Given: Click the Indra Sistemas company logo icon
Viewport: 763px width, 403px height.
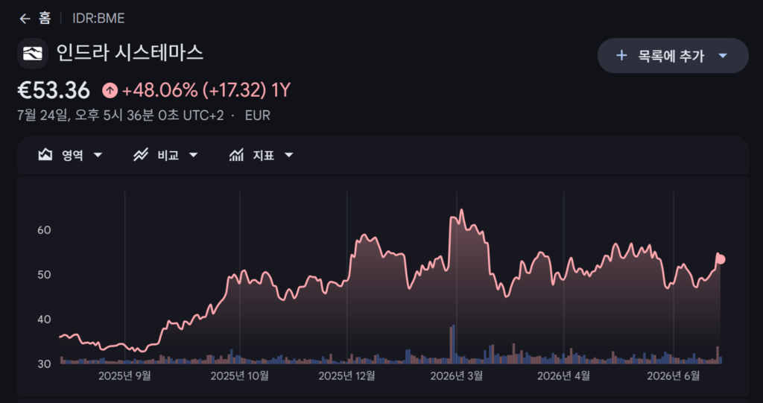Looking at the screenshot, I should coord(33,54).
